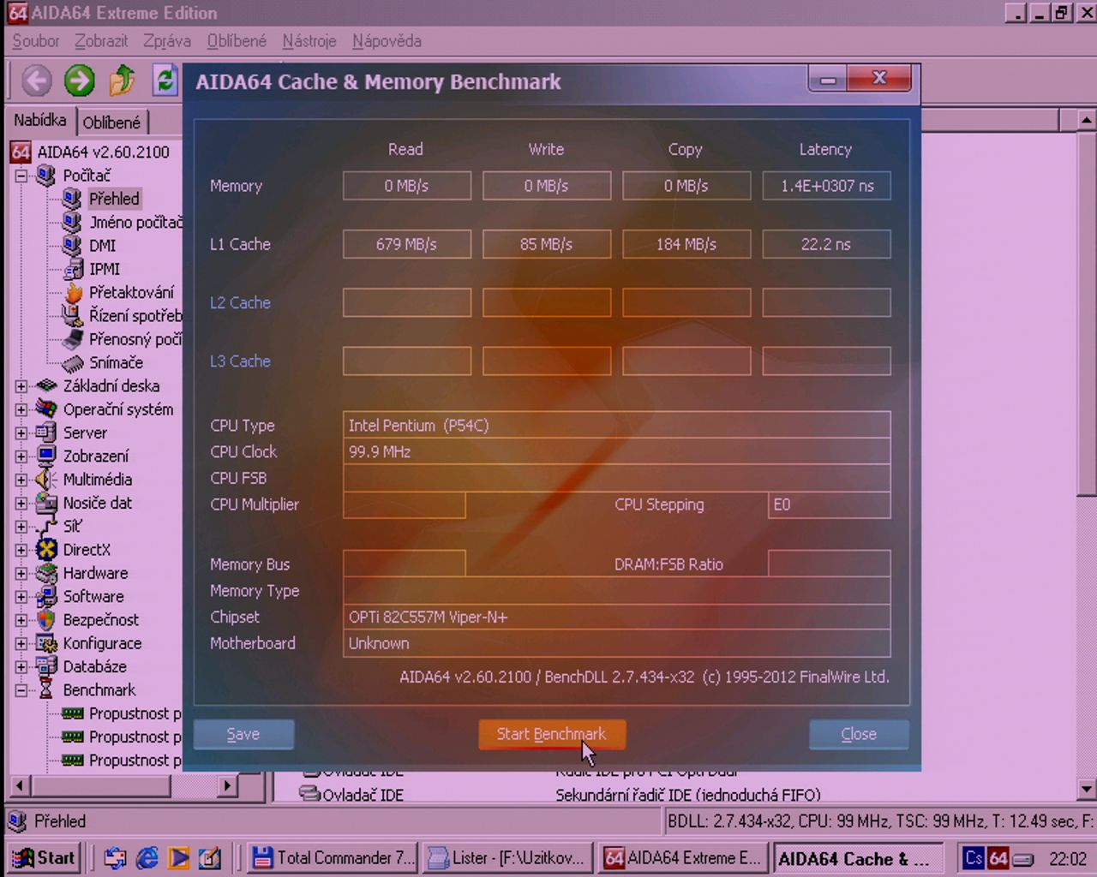The image size is (1097, 877).
Task: Switch to the Nabídka tab
Action: (40, 121)
